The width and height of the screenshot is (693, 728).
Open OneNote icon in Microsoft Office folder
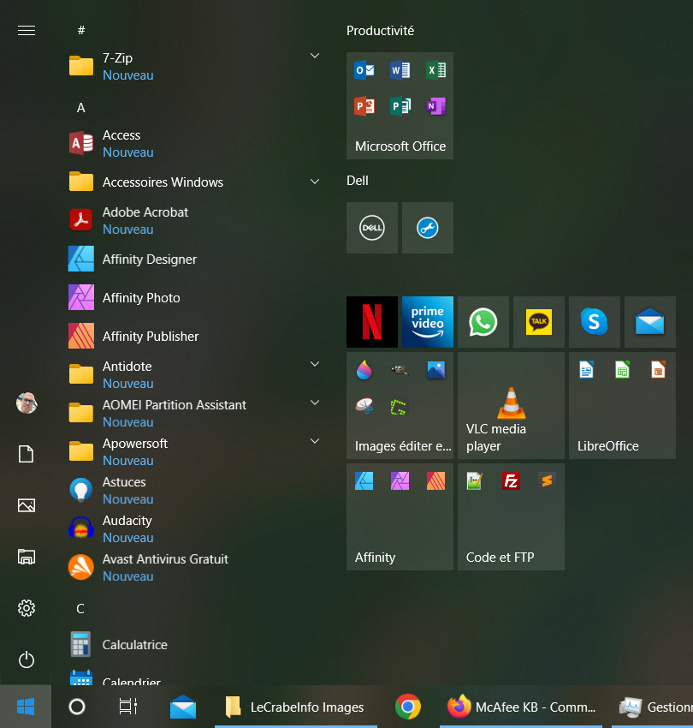pos(436,106)
